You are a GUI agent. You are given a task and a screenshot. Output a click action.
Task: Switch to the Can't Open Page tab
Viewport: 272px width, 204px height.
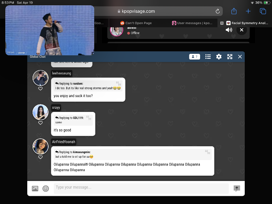click(x=136, y=23)
